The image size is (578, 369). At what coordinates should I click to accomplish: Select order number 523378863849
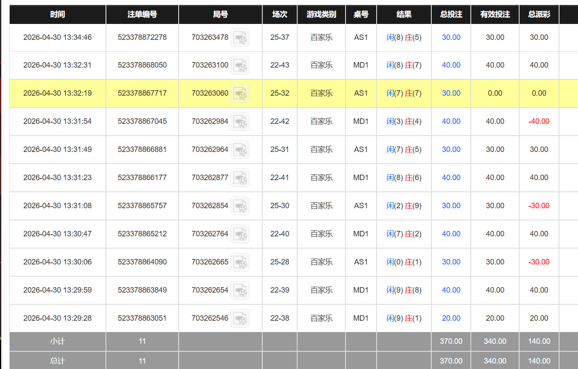[142, 290]
